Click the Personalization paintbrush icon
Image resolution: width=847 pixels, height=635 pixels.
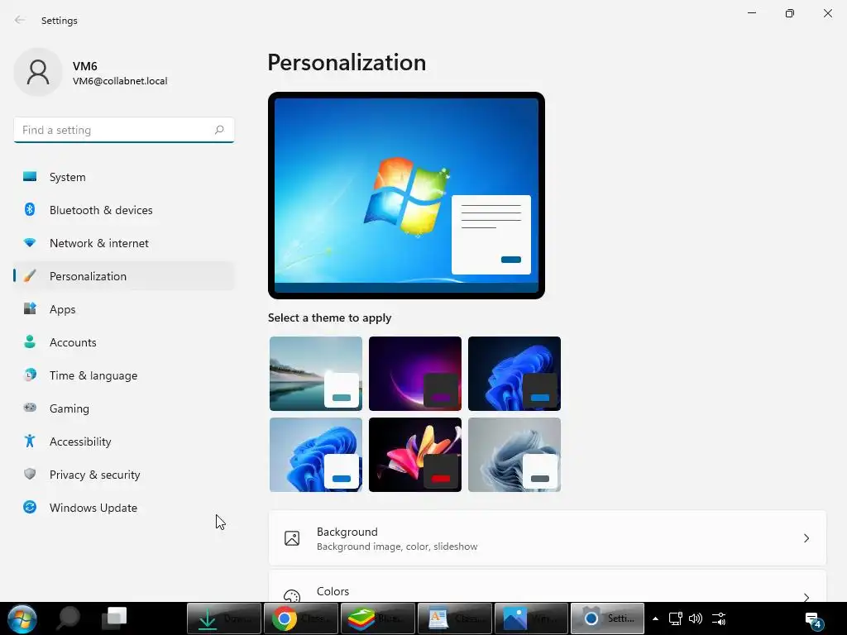[x=30, y=276]
